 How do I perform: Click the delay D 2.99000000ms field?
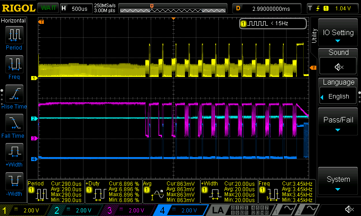[x=267, y=9]
